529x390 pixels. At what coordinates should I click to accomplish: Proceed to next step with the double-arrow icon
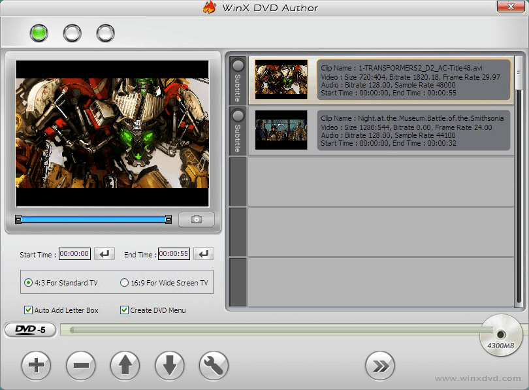coord(381,366)
